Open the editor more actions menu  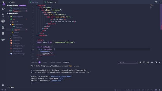point(160,2)
